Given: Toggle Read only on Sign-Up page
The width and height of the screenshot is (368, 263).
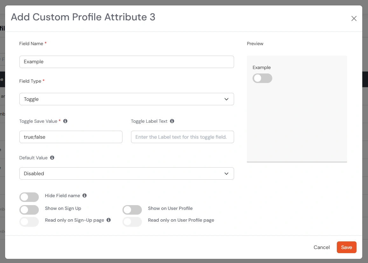Looking at the screenshot, I should pyautogui.click(x=29, y=222).
